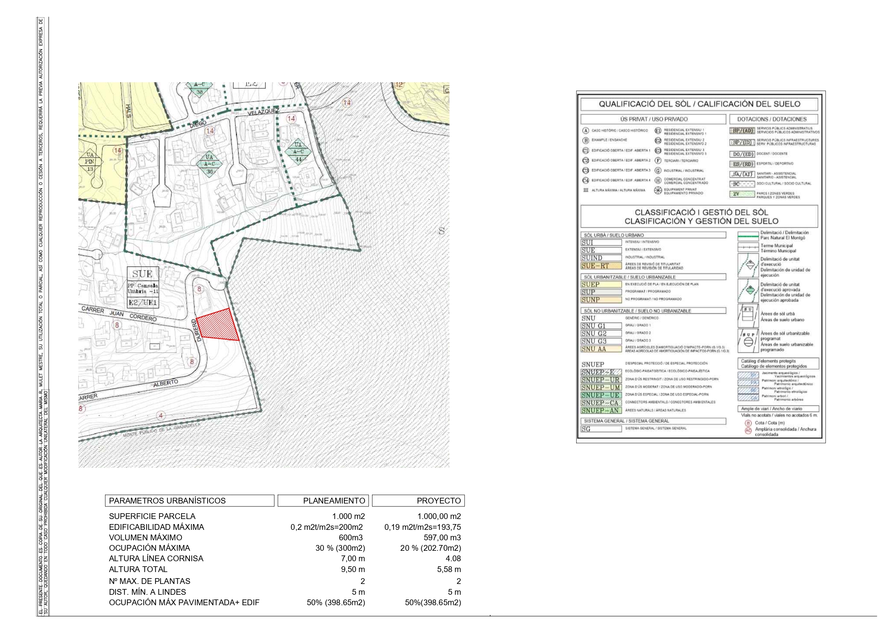Screen dimensions: 896x633
Task: Click the ES/(RD) Esportiu swatch
Action: (x=742, y=164)
